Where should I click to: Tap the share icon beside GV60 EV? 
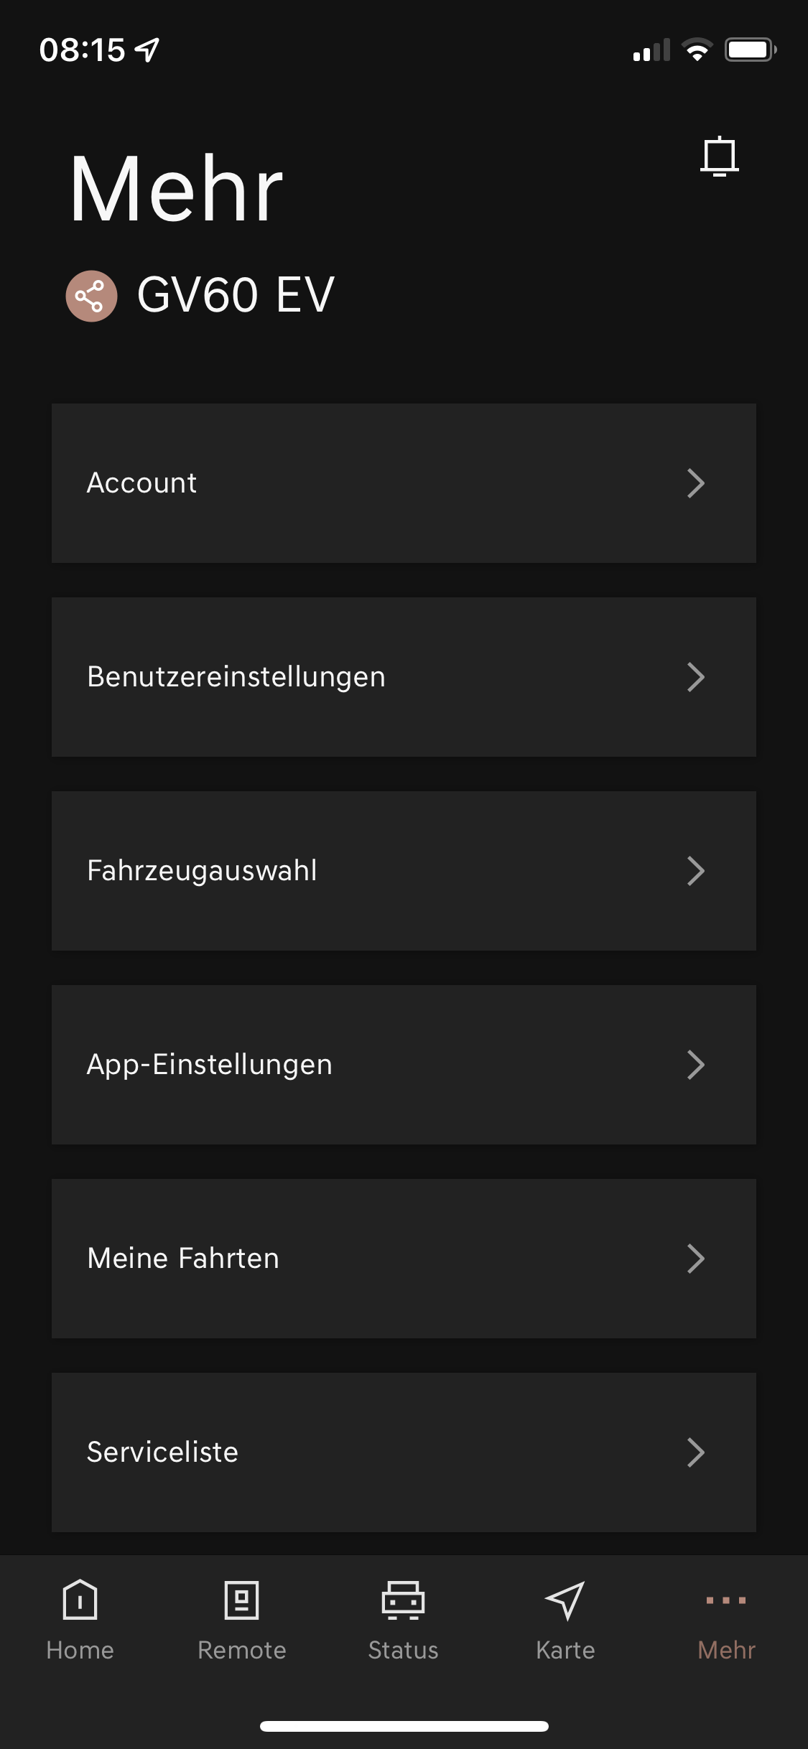pyautogui.click(x=91, y=296)
